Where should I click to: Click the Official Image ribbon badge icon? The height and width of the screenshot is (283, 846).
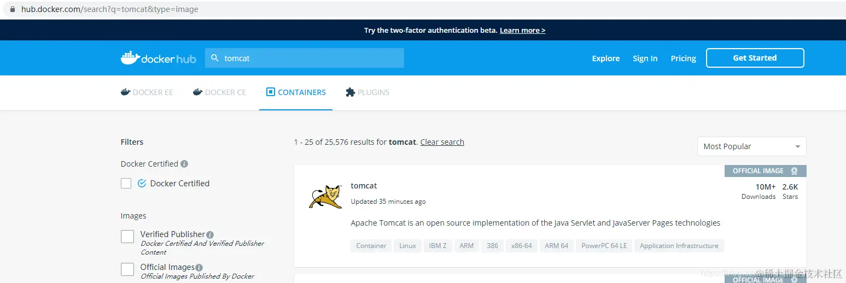794,171
